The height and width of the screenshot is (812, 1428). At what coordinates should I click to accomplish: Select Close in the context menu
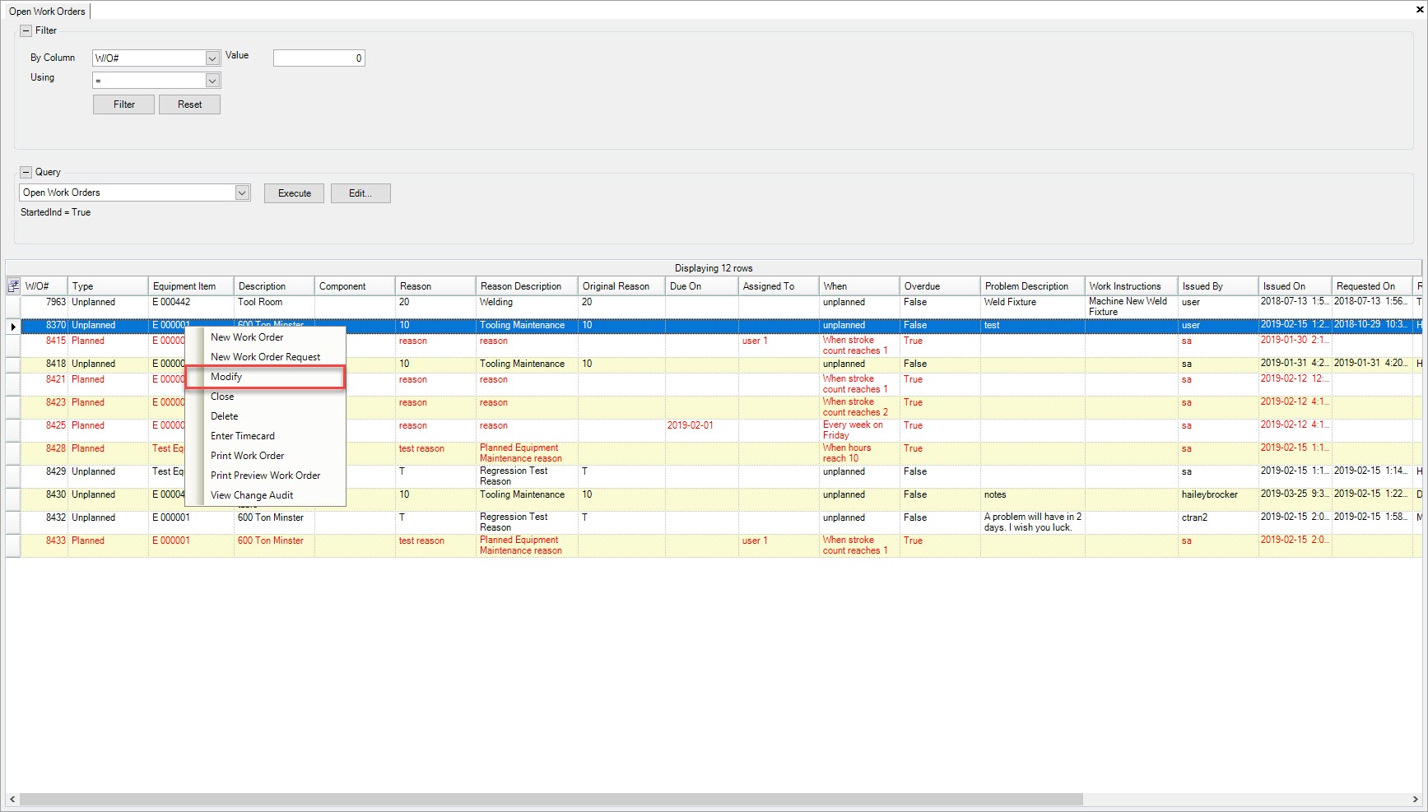point(265,397)
